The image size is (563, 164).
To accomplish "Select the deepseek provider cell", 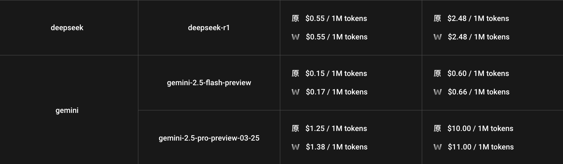I will [x=67, y=28].
